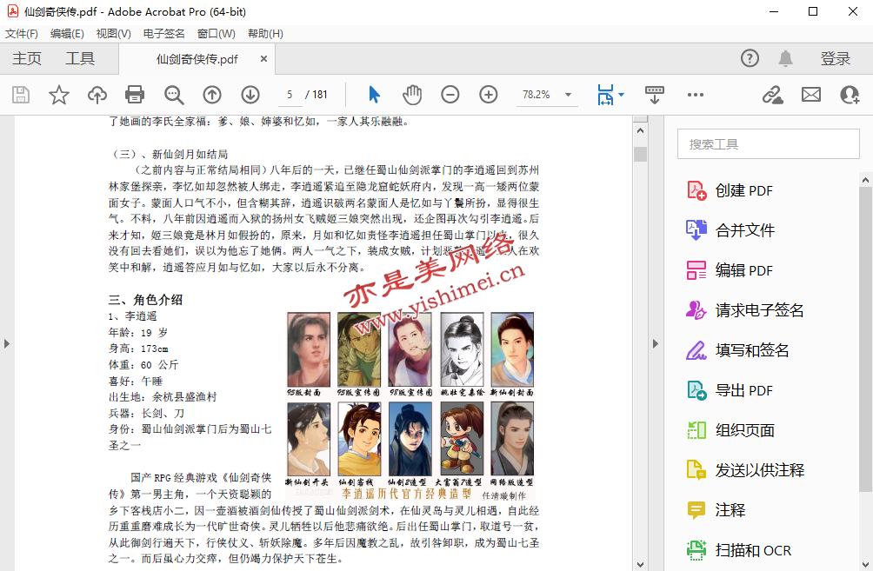Image resolution: width=873 pixels, height=571 pixels.
Task: Upload file with the cloud icon
Action: [97, 95]
